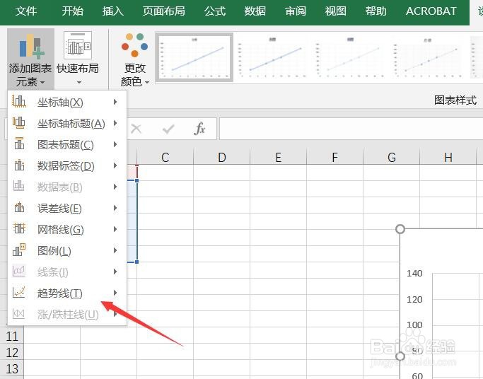Select column G header

pos(392,157)
